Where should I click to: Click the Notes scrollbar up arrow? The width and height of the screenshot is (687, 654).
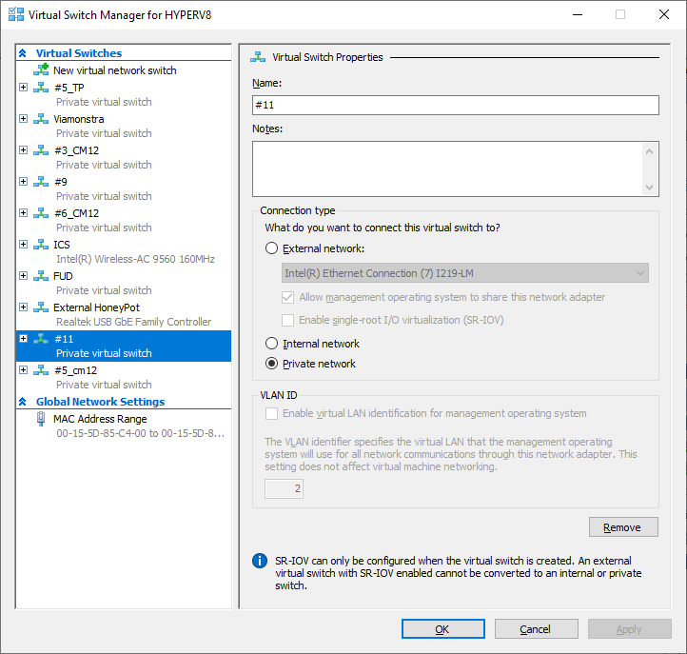coord(649,151)
